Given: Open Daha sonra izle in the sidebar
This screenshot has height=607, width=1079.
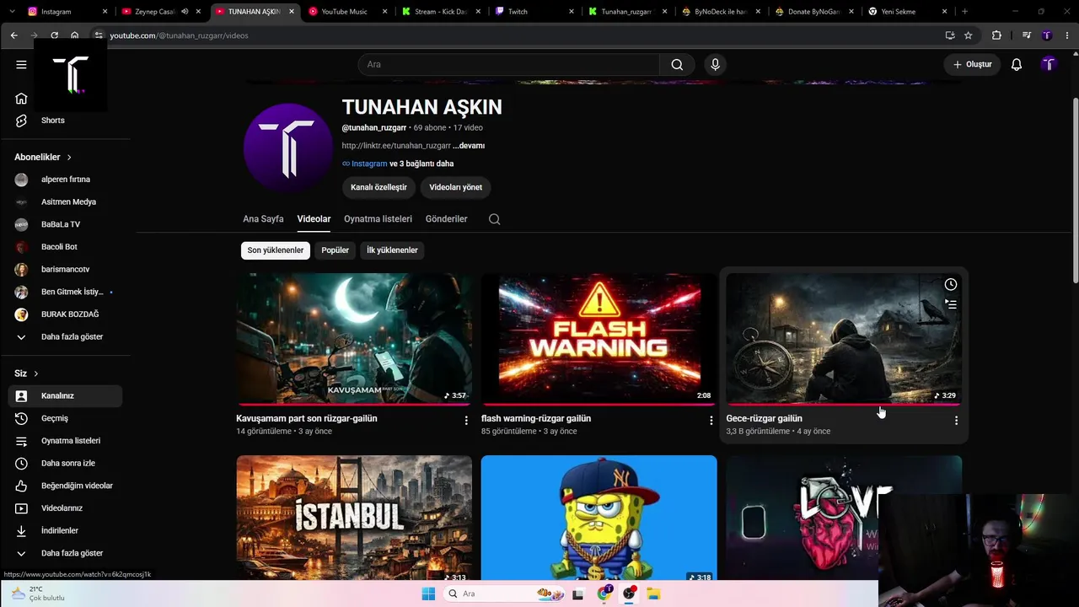Looking at the screenshot, I should pos(64,463).
